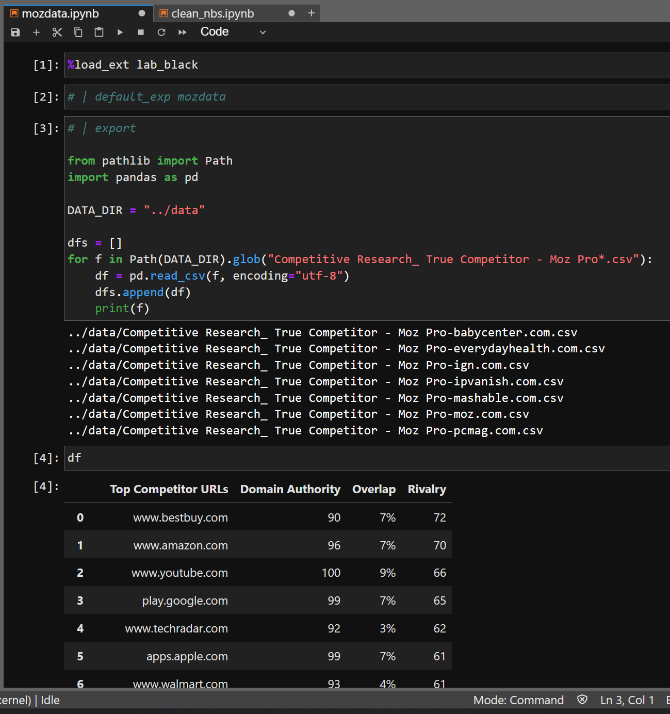Save the notebook with the floppy icon
The width and height of the screenshot is (670, 714).
(15, 33)
